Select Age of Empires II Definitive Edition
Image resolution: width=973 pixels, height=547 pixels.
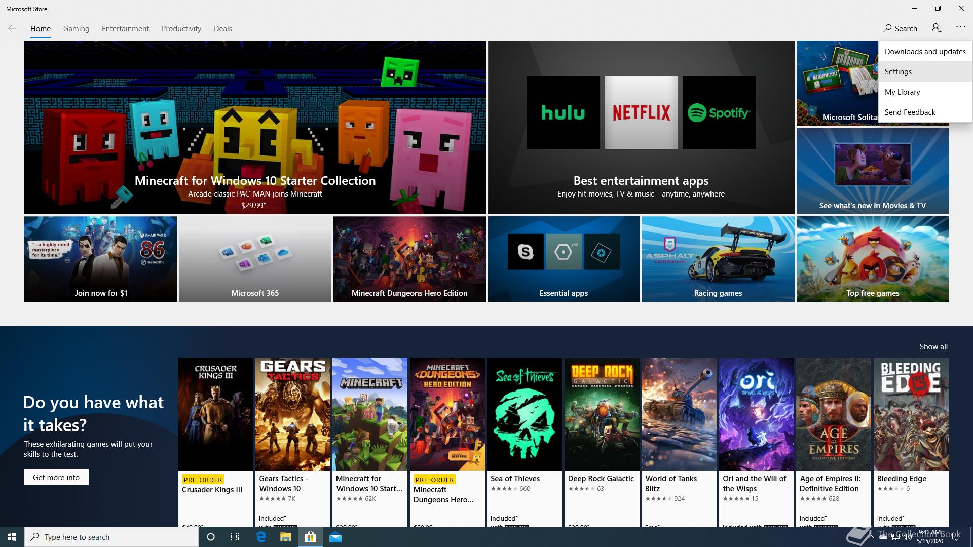(x=834, y=442)
